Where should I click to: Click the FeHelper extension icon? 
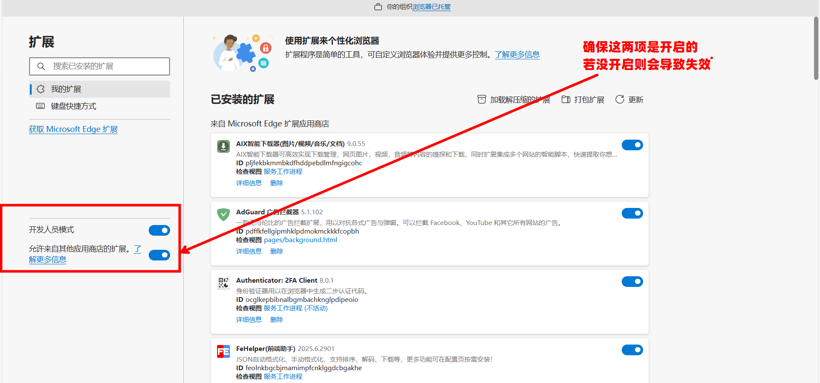pos(223,351)
